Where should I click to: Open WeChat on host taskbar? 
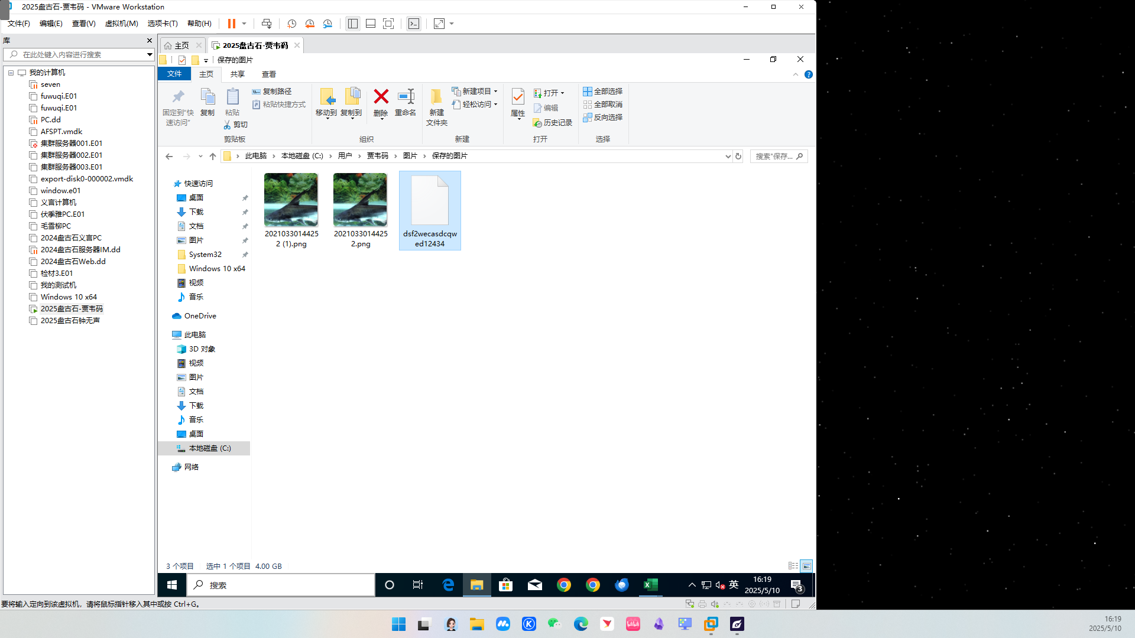(554, 624)
